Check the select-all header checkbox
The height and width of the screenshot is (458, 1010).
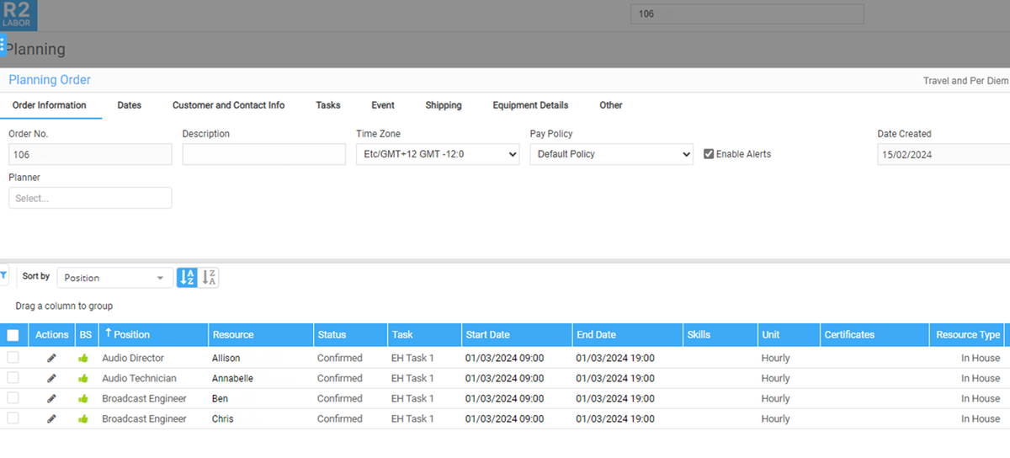[x=13, y=335]
